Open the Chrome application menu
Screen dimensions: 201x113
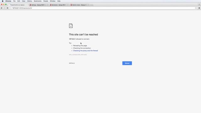point(8,1)
